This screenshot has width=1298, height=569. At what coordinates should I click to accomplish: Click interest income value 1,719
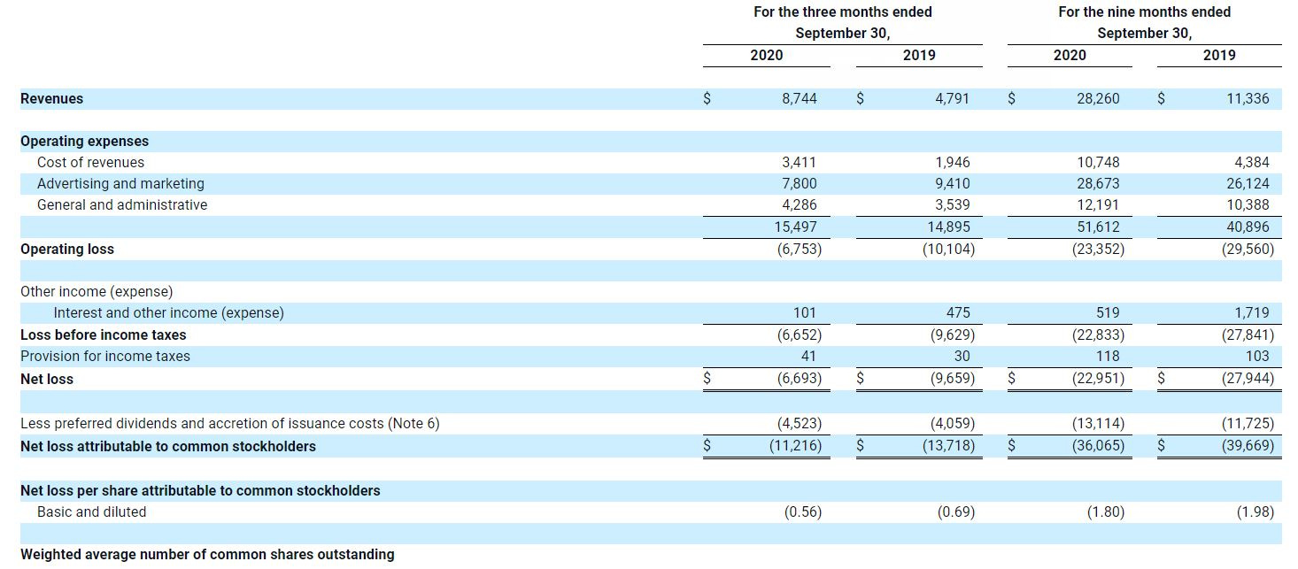(1252, 313)
